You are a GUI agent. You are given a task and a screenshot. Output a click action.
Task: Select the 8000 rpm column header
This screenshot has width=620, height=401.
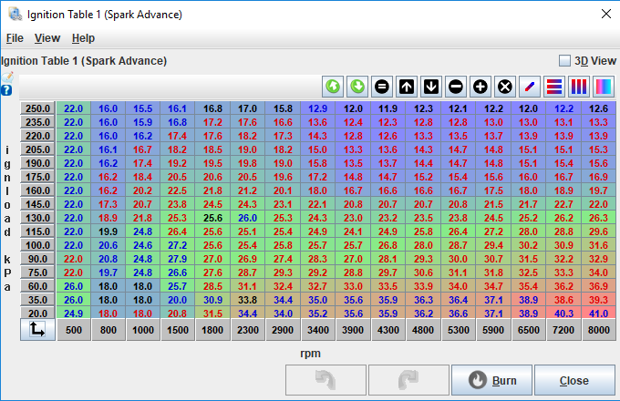(598, 330)
